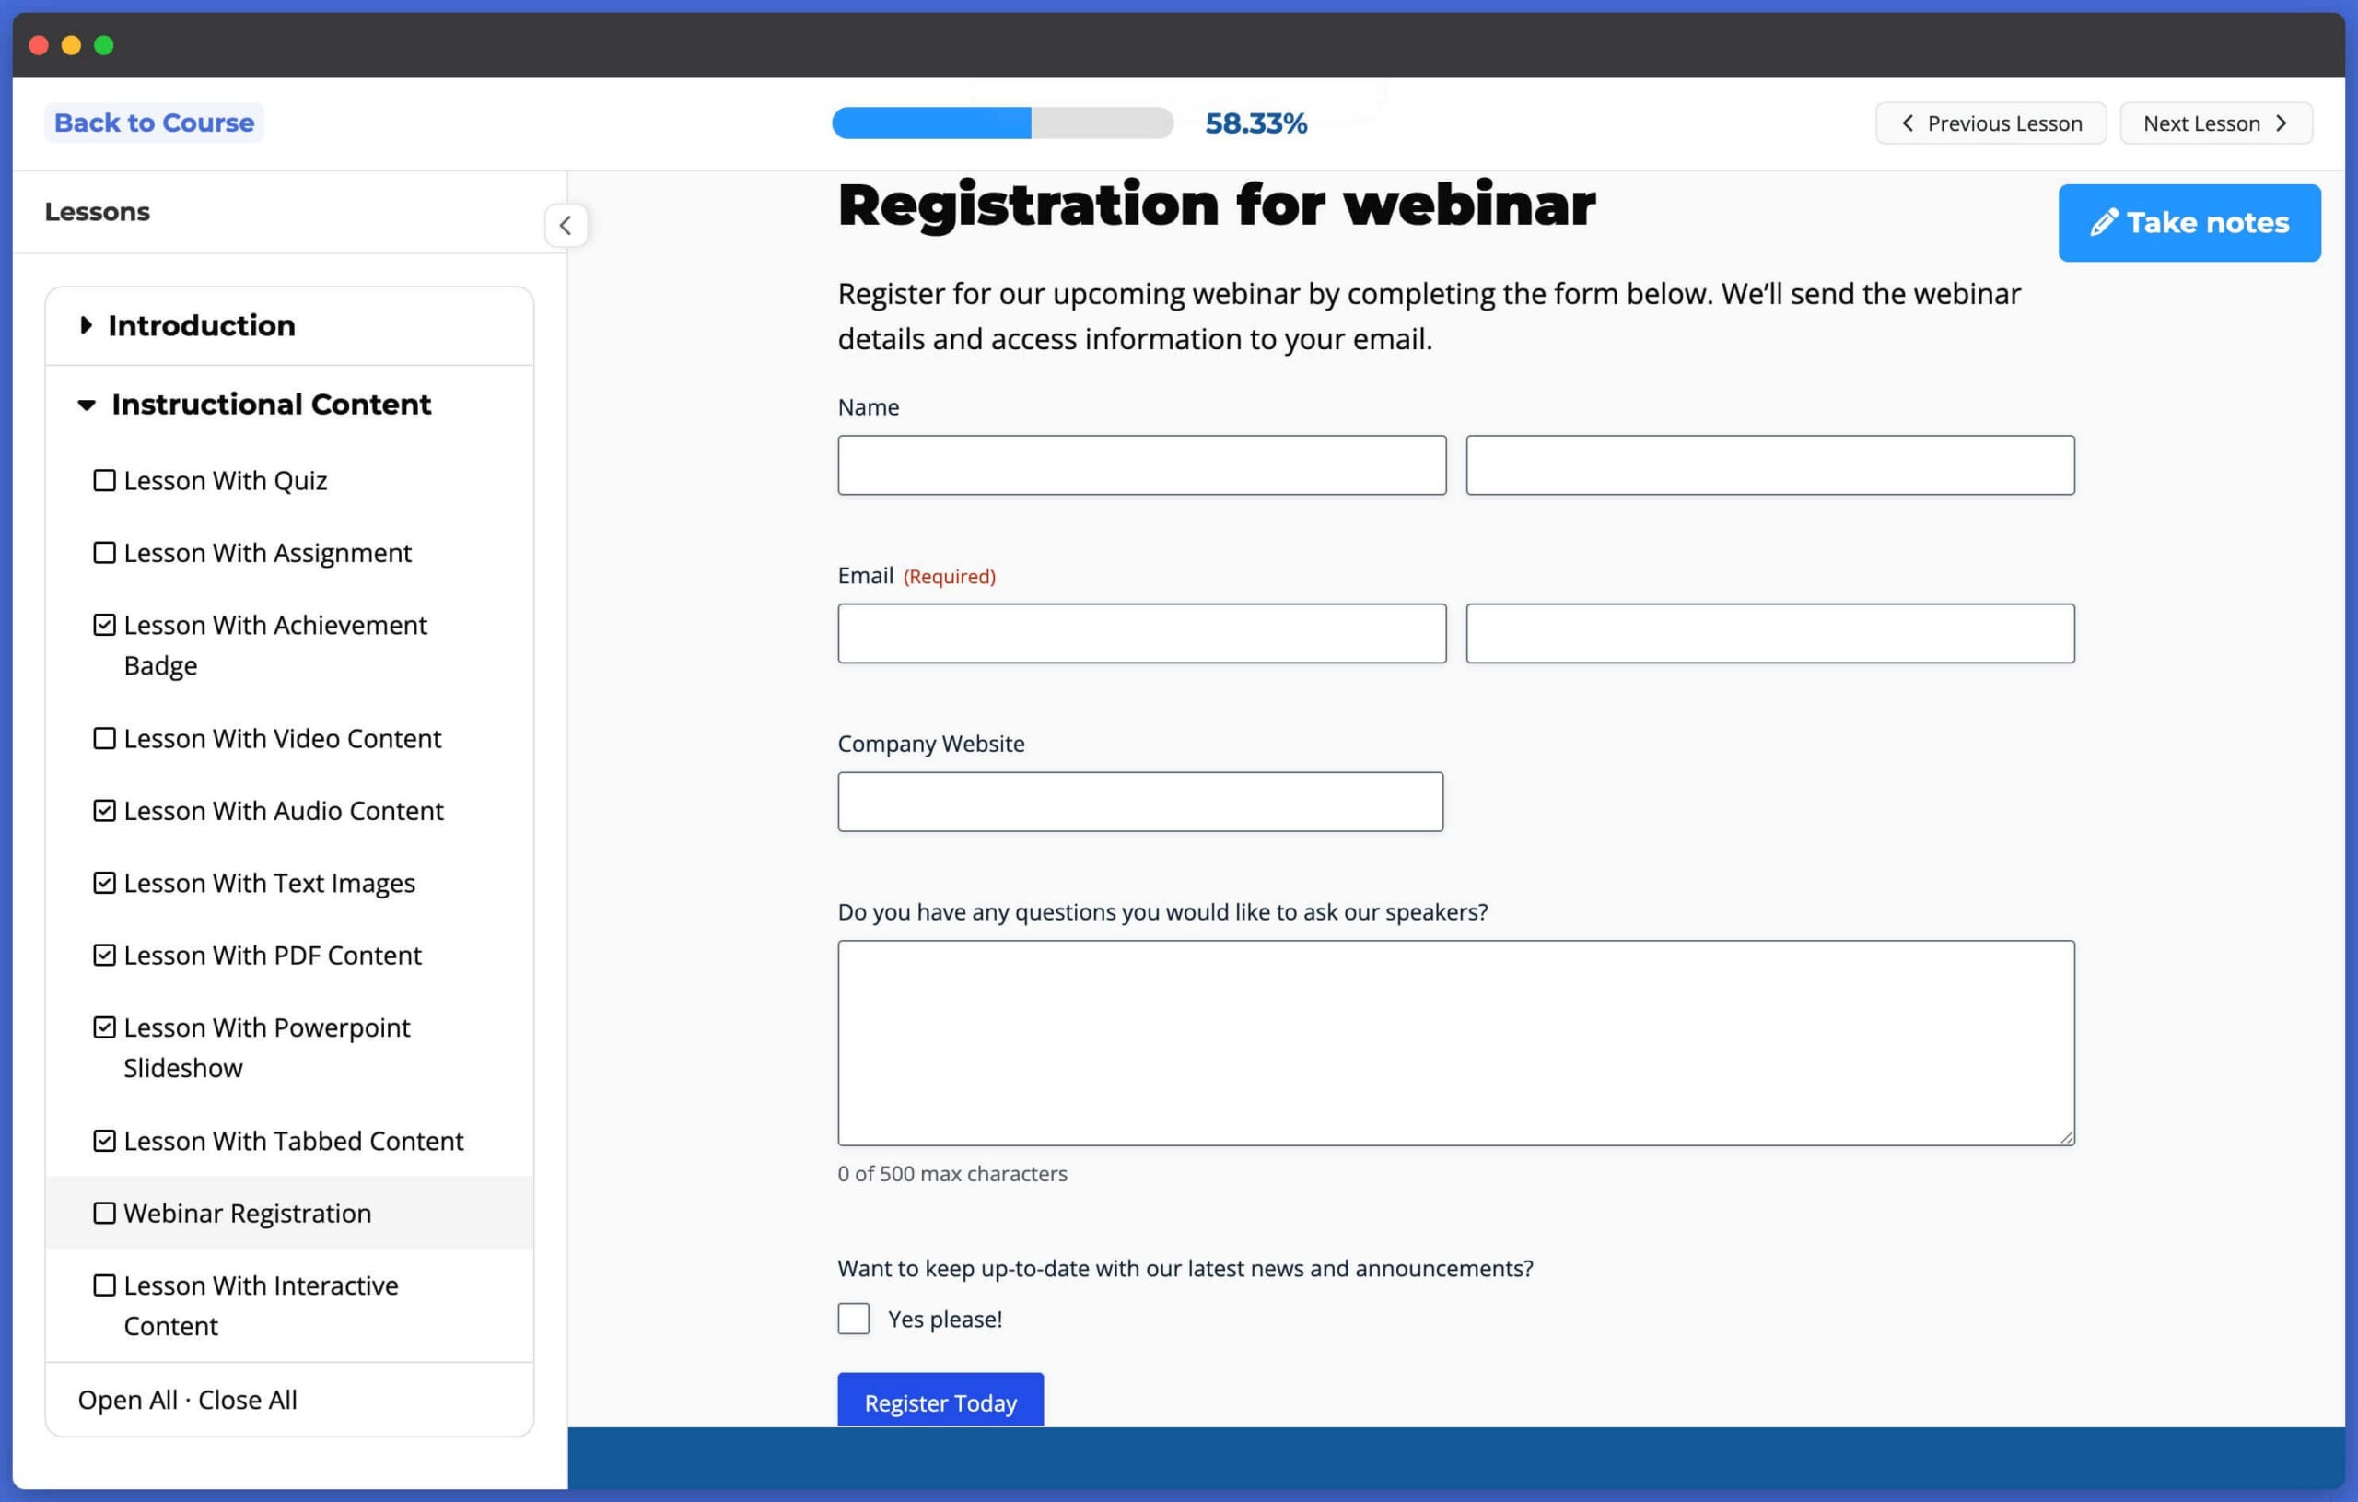Click the right chevron in Next Lesson
2358x1502 pixels.
[x=2282, y=123]
